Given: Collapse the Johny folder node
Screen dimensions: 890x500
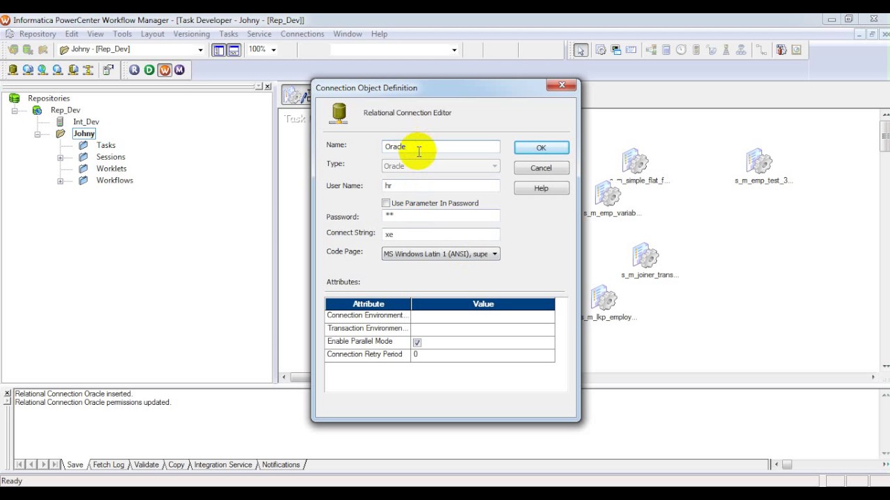Looking at the screenshot, I should pos(38,134).
